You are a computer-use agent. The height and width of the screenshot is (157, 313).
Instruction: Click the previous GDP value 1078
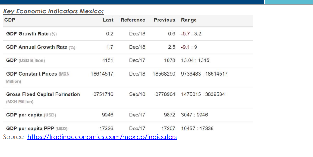(x=170, y=60)
